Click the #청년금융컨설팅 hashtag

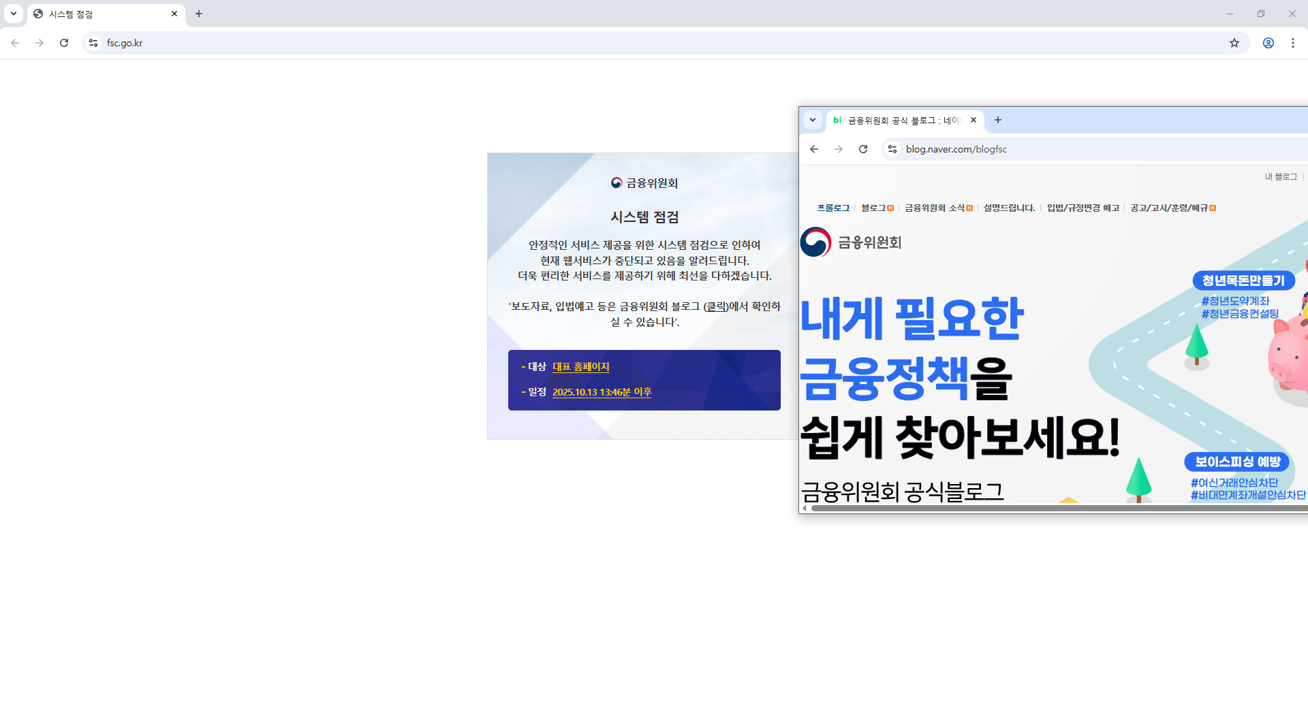coord(1240,314)
